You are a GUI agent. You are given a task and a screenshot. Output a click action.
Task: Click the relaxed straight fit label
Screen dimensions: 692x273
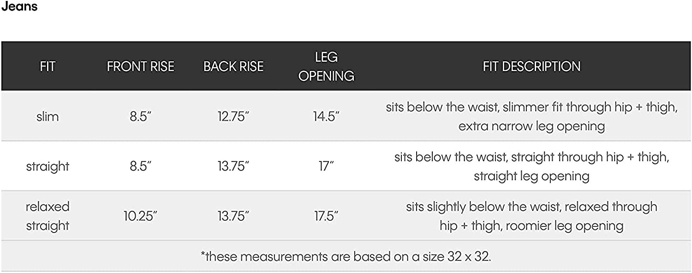tap(48, 216)
